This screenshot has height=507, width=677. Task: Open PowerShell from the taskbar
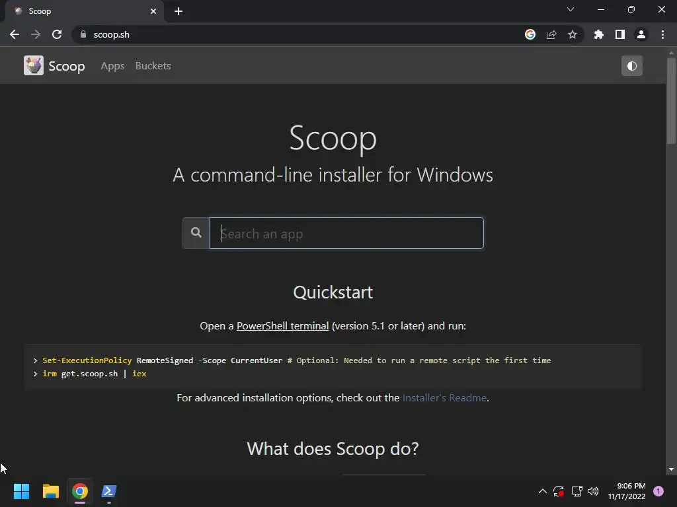[x=109, y=491]
